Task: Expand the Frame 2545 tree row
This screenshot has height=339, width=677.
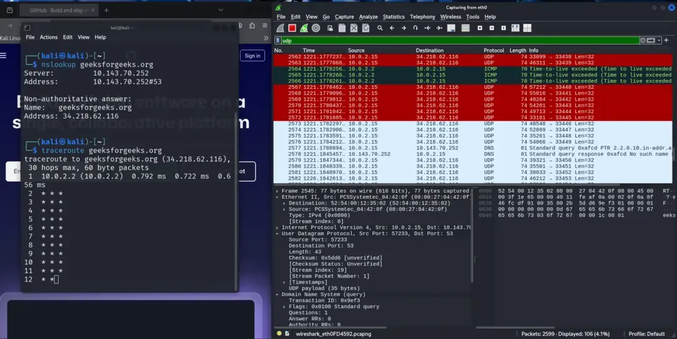Action: tap(277, 191)
